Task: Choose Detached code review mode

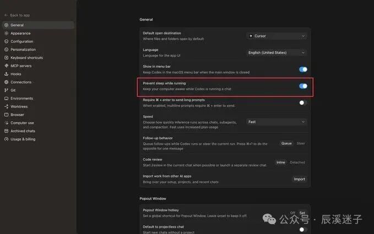Action: pyautogui.click(x=297, y=162)
